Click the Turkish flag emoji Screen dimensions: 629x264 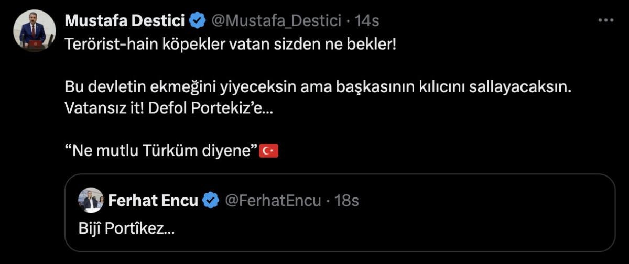pyautogui.click(x=269, y=151)
